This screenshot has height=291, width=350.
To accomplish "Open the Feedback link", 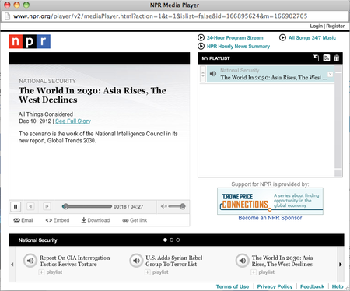I will [312, 286].
